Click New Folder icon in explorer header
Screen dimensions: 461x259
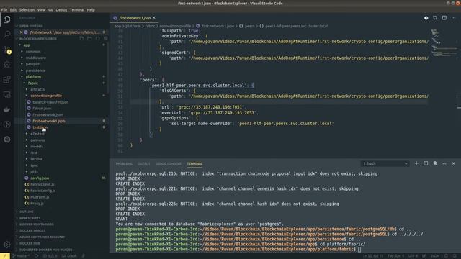tap(89, 38)
